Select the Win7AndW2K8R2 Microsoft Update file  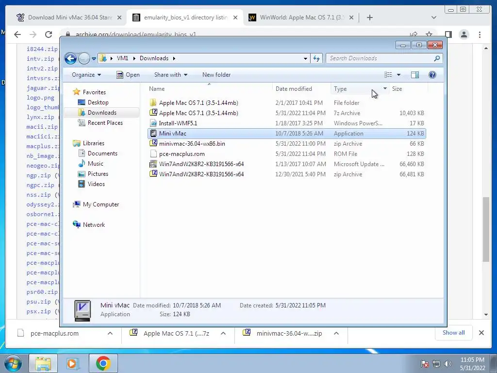[286, 164]
